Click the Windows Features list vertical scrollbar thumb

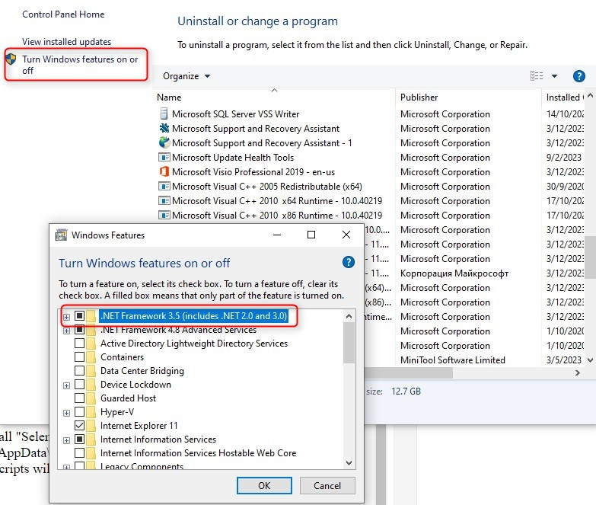349,343
